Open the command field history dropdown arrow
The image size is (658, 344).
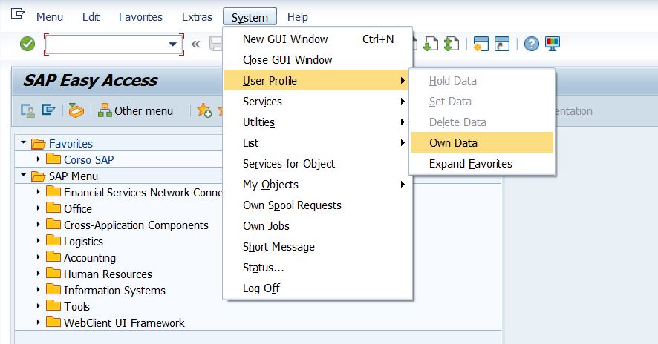click(x=172, y=44)
